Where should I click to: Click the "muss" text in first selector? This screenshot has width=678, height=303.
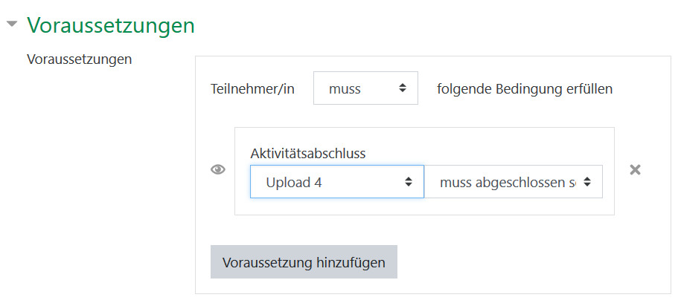pyautogui.click(x=345, y=89)
